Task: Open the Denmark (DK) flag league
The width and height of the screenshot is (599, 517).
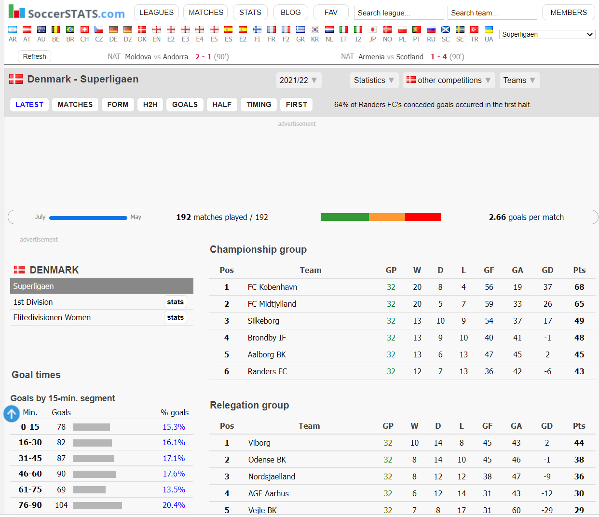Action: coord(142,30)
